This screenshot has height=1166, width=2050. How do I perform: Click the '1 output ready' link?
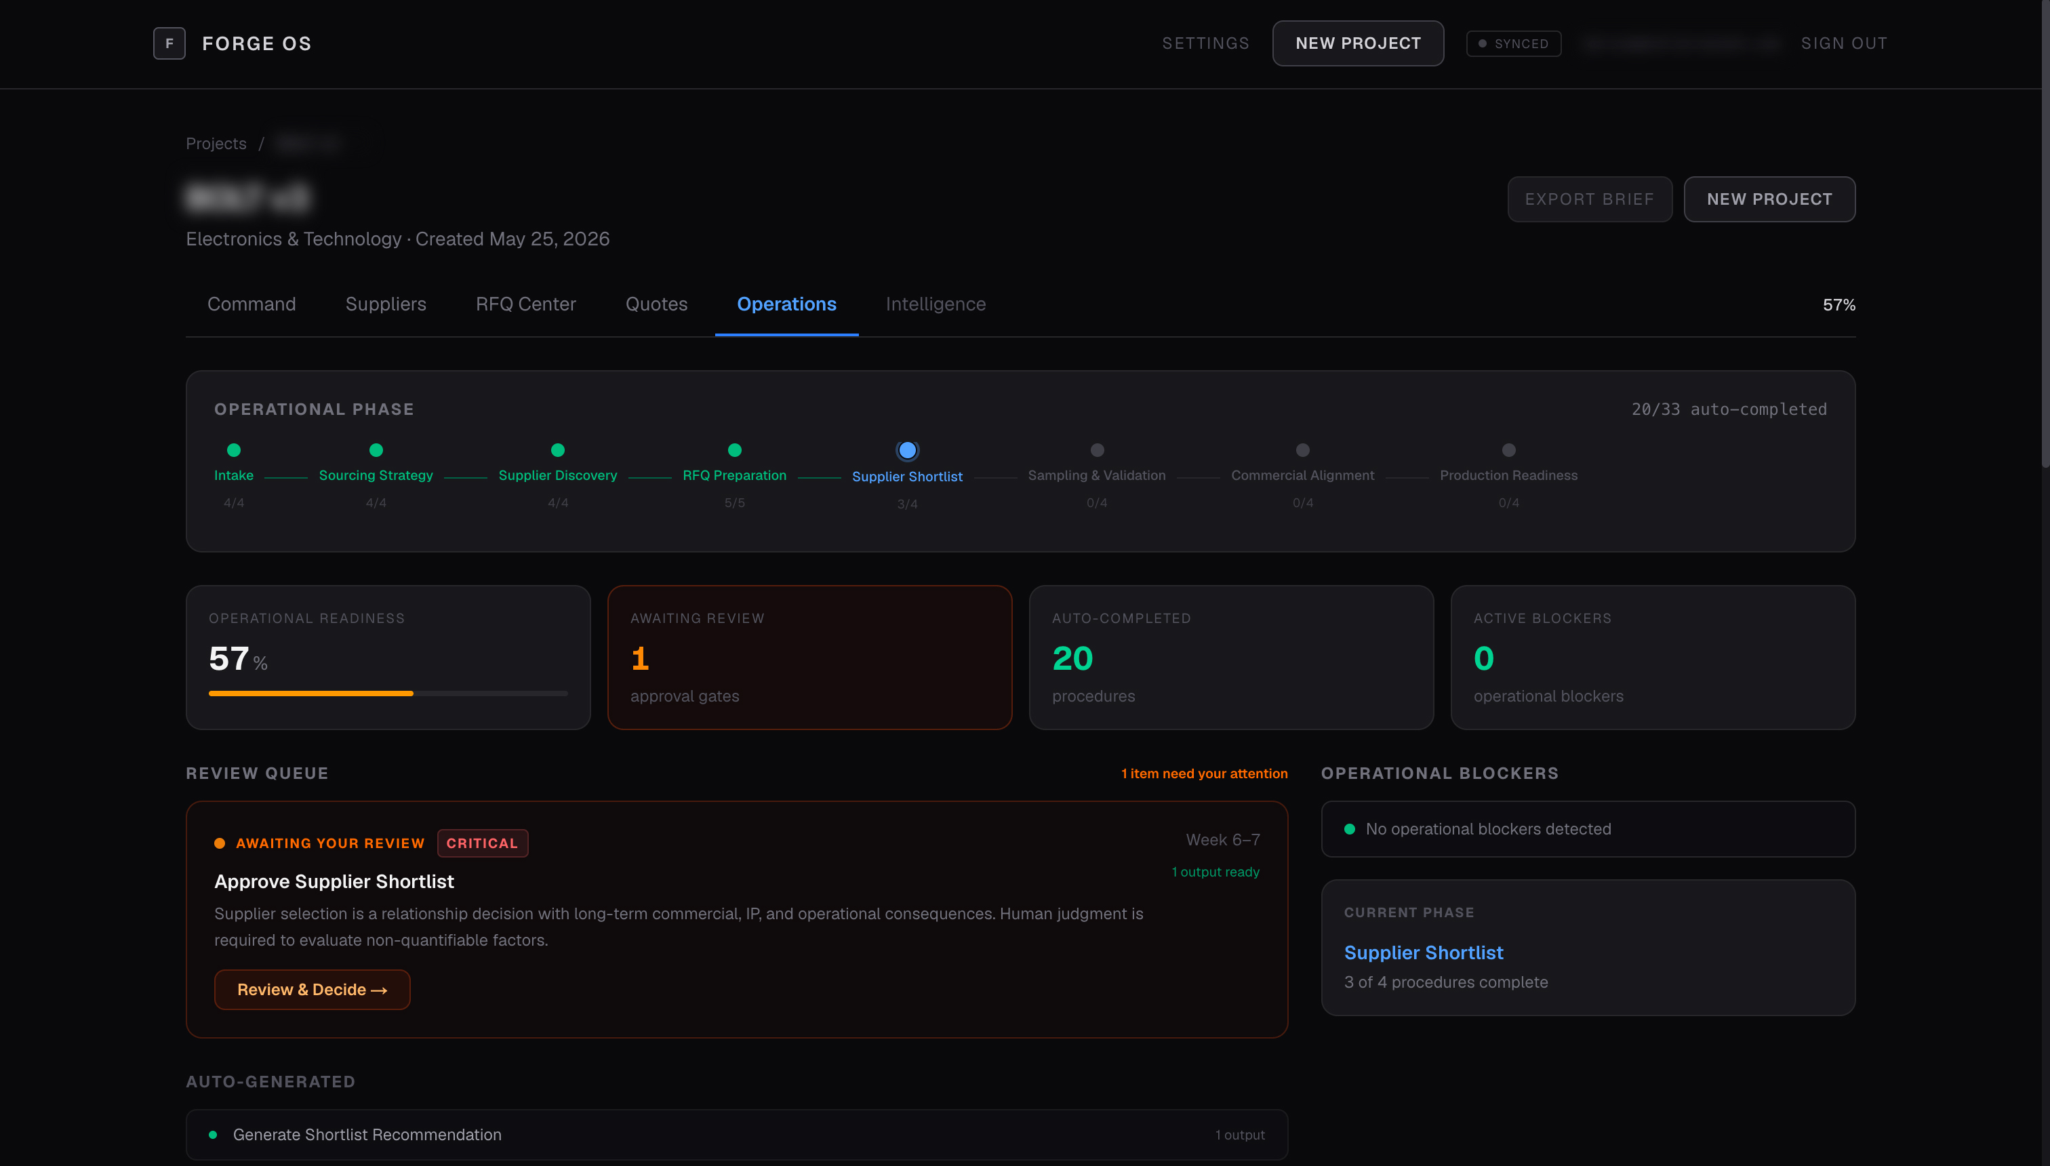point(1215,872)
